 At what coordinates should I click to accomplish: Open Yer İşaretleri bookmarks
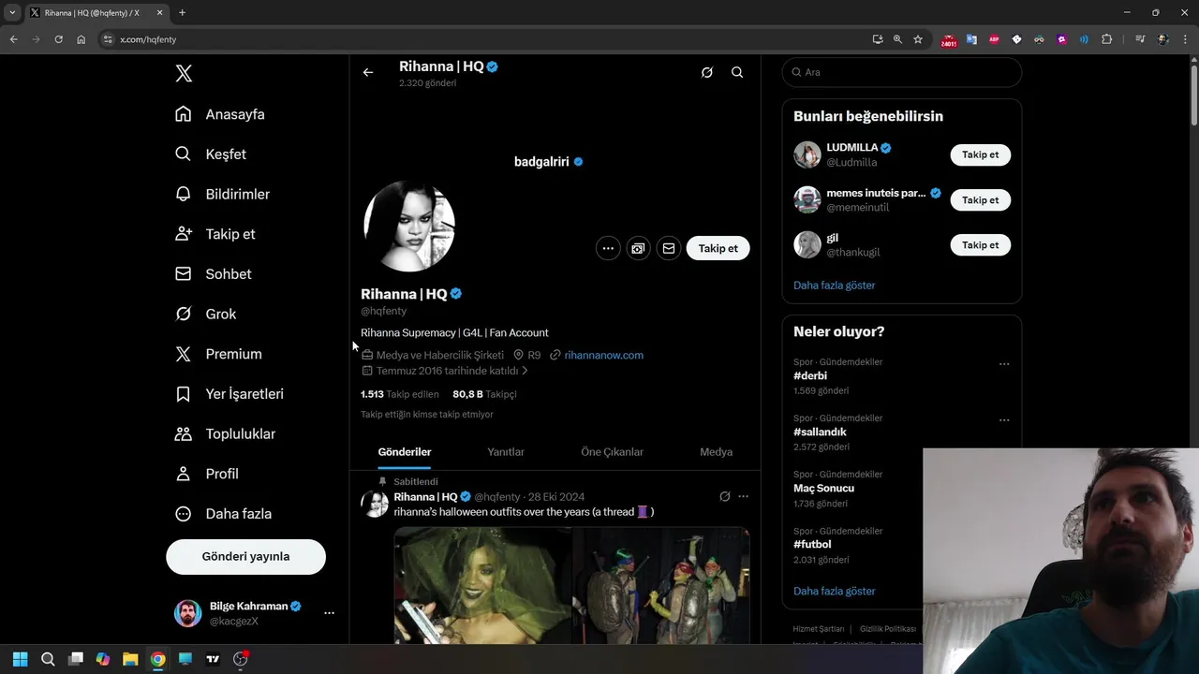point(229,394)
